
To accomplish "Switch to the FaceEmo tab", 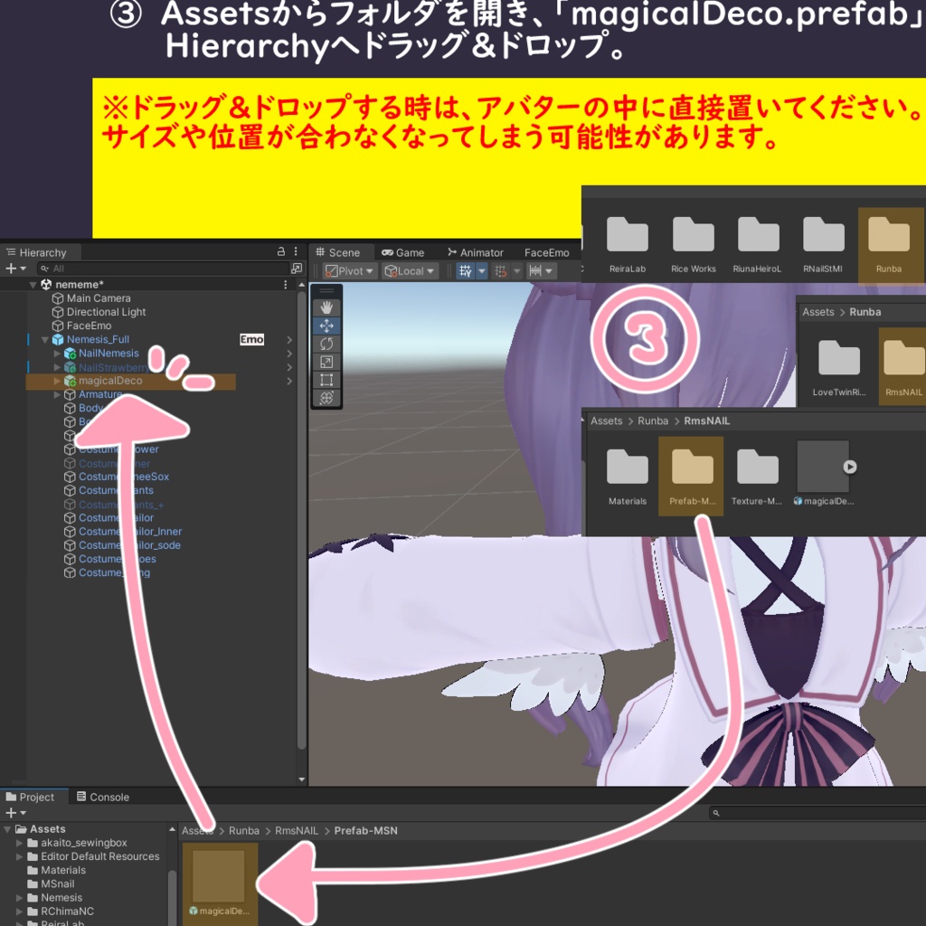I will click(x=547, y=252).
